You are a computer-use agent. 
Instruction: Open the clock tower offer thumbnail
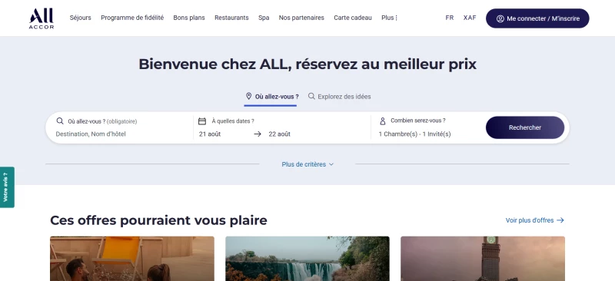[x=483, y=259]
